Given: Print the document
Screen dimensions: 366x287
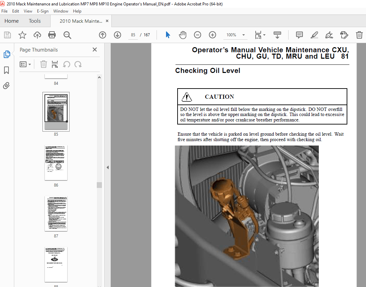Looking at the screenshot, I should pos(52,35).
